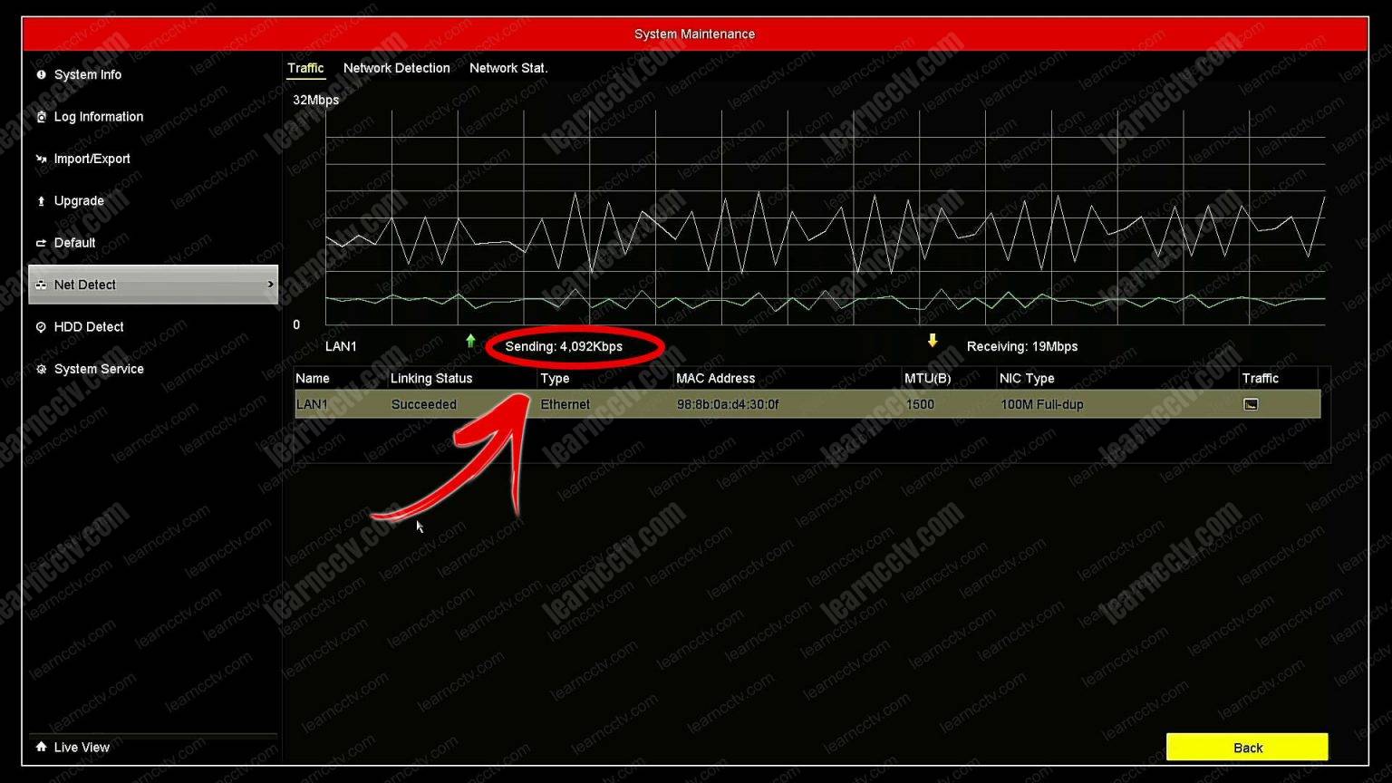Select the System Info sidebar icon
The image size is (1392, 783).
coord(41,74)
